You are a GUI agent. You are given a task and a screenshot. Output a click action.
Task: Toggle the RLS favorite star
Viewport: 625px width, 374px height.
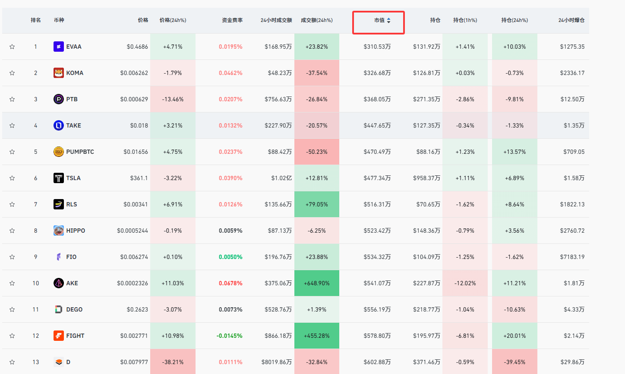pyautogui.click(x=12, y=204)
